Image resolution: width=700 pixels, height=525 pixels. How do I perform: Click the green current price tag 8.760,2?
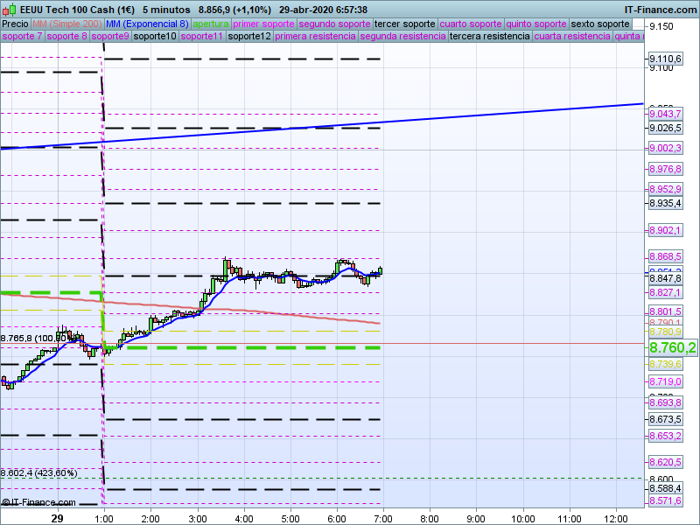671,347
